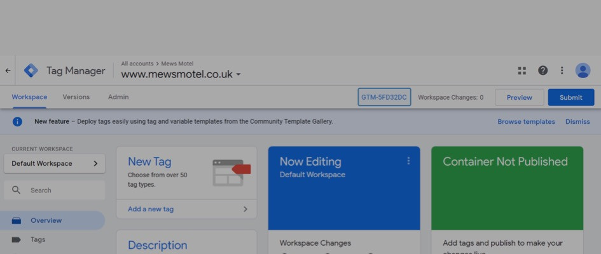This screenshot has height=254, width=601.
Task: Select Overview in the sidebar
Action: (53, 221)
